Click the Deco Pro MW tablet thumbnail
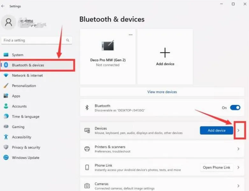The height and width of the screenshot is (191, 249). click(x=108, y=46)
